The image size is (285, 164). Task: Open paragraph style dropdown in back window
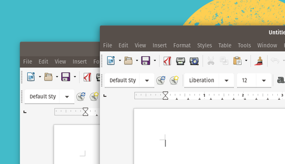tap(67, 96)
